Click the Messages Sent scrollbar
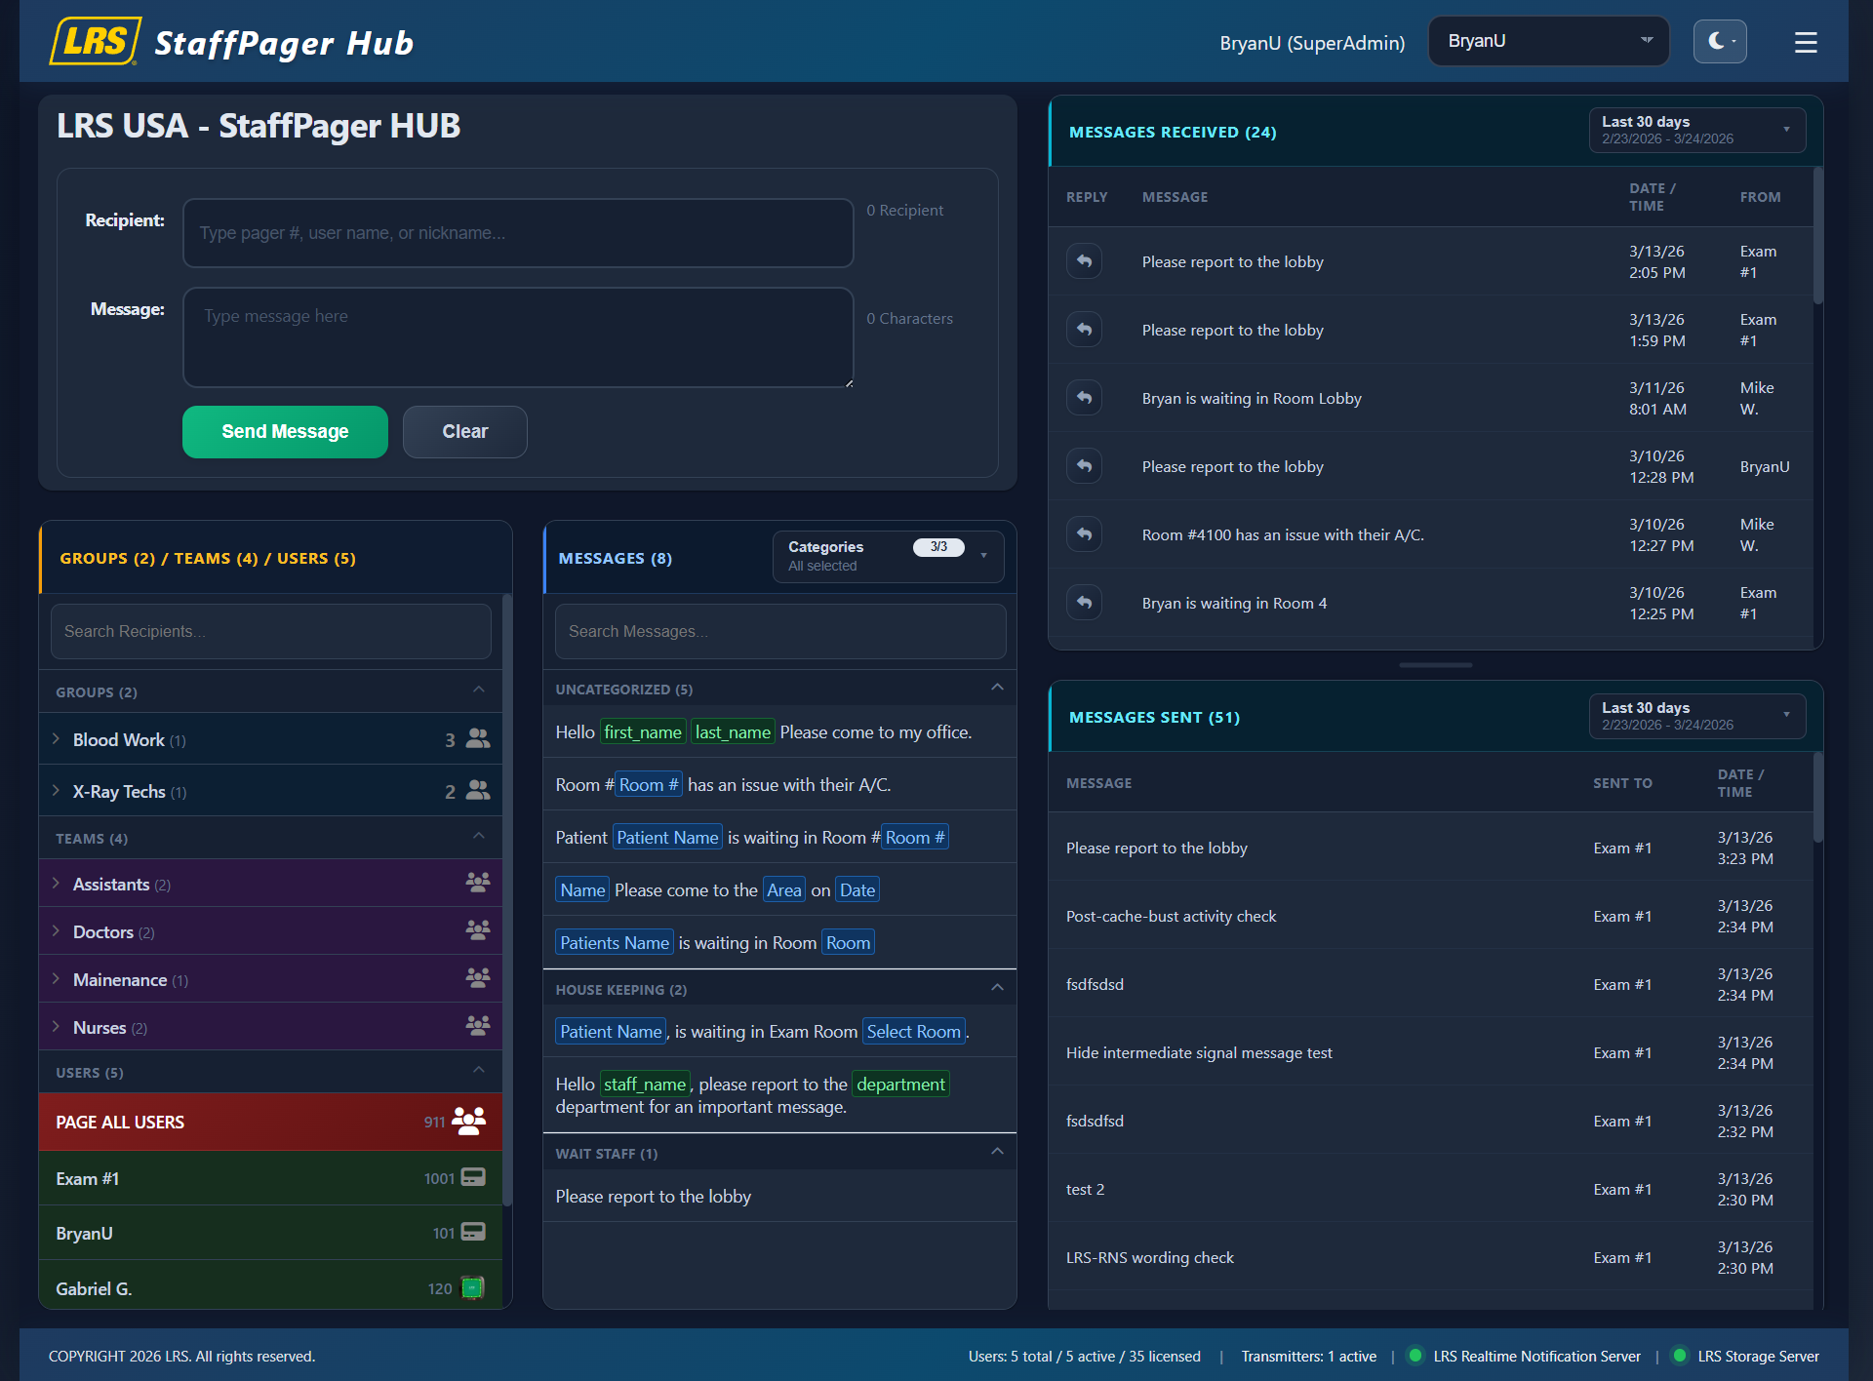1873x1381 pixels. [x=1817, y=797]
